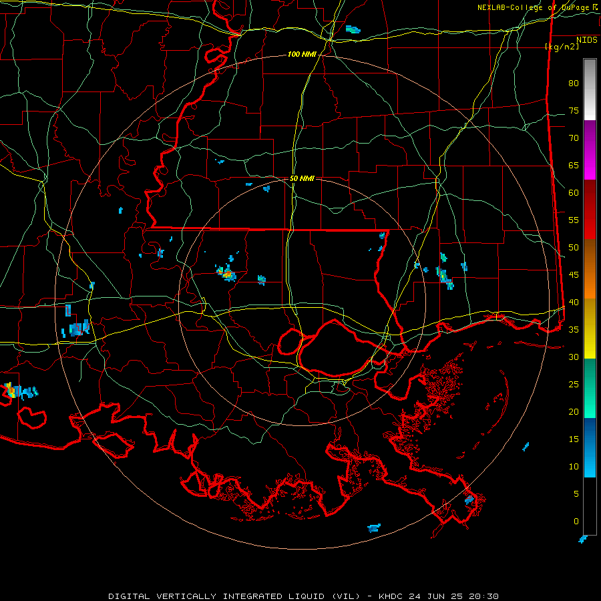Click the 5 value on the scale
Screen dimensions: 601x601
click(x=576, y=494)
